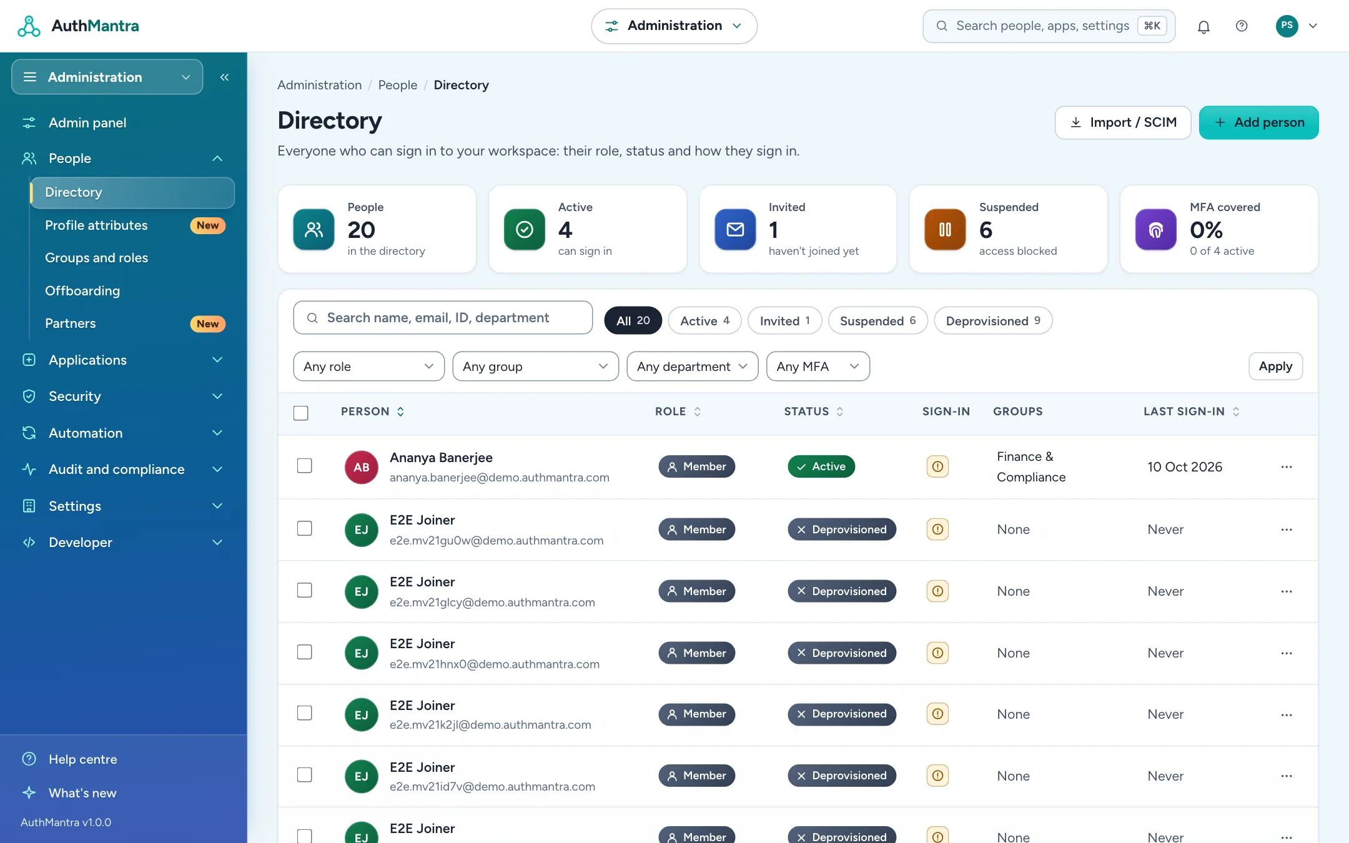
Task: Click the People stat card icon
Action: click(314, 230)
